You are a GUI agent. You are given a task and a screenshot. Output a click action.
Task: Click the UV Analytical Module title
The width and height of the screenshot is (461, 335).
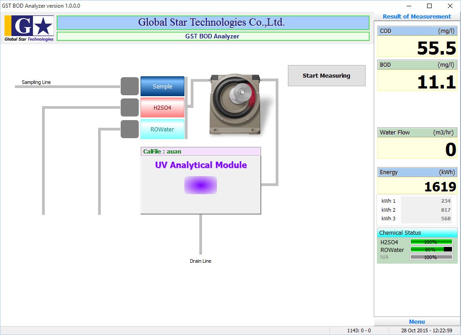click(x=201, y=165)
